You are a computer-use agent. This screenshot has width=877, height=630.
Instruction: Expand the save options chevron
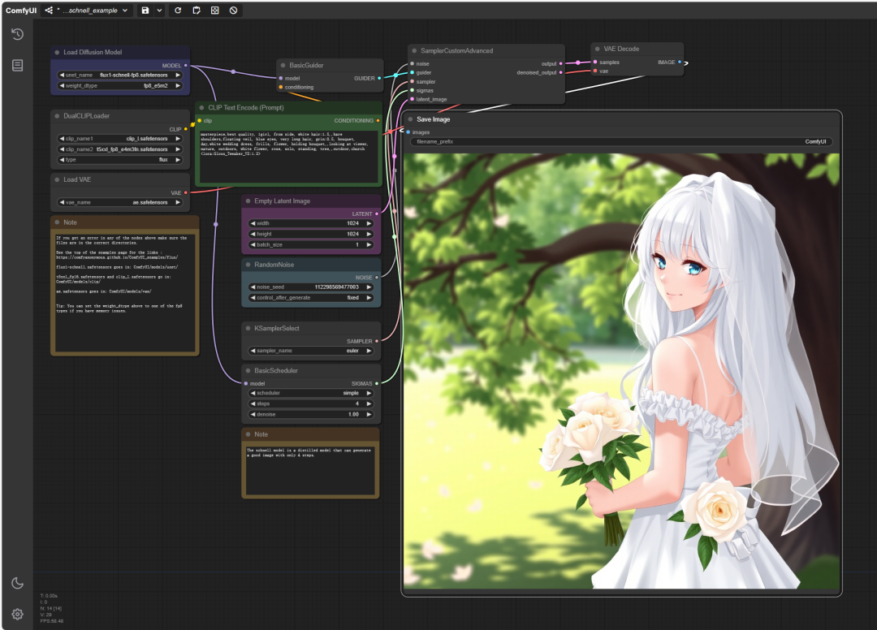(159, 10)
